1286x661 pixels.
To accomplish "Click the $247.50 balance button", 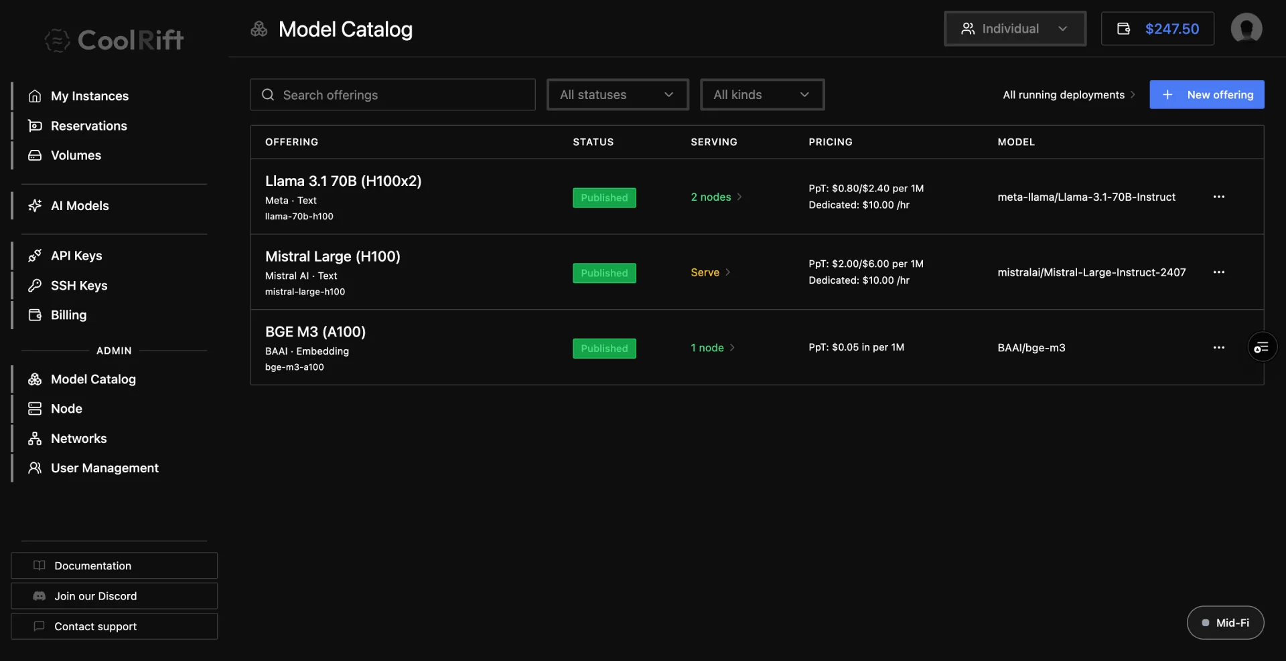I will (1157, 29).
